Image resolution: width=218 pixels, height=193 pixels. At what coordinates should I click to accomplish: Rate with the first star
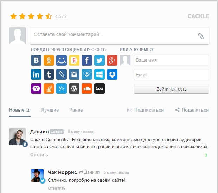coord(13,16)
